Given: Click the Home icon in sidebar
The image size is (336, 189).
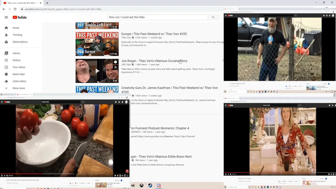Looking at the screenshot, I should tap(6, 28).
